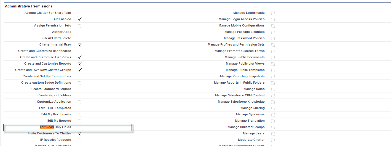Check Manage Reports in Public Folders
391x146 pixels.
point(273,83)
